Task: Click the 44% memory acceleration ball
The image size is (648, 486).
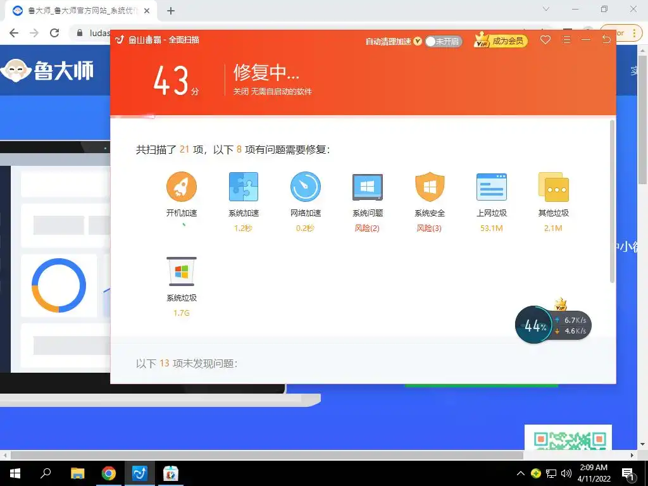Action: coord(534,325)
